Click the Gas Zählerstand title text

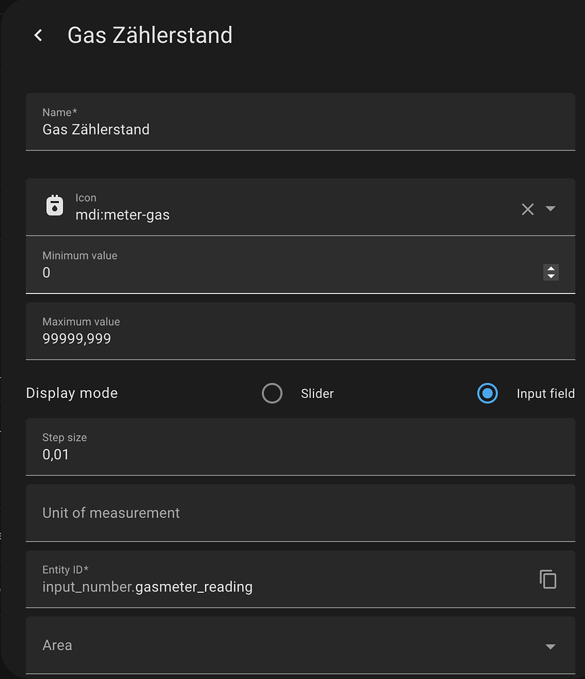149,35
